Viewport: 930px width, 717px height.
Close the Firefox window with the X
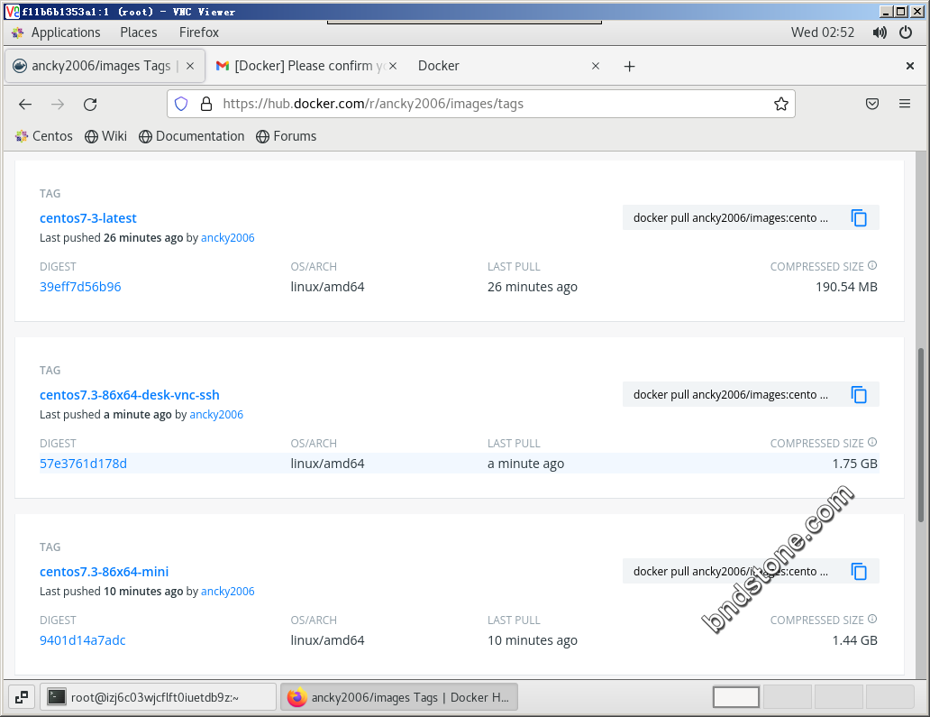tap(910, 66)
